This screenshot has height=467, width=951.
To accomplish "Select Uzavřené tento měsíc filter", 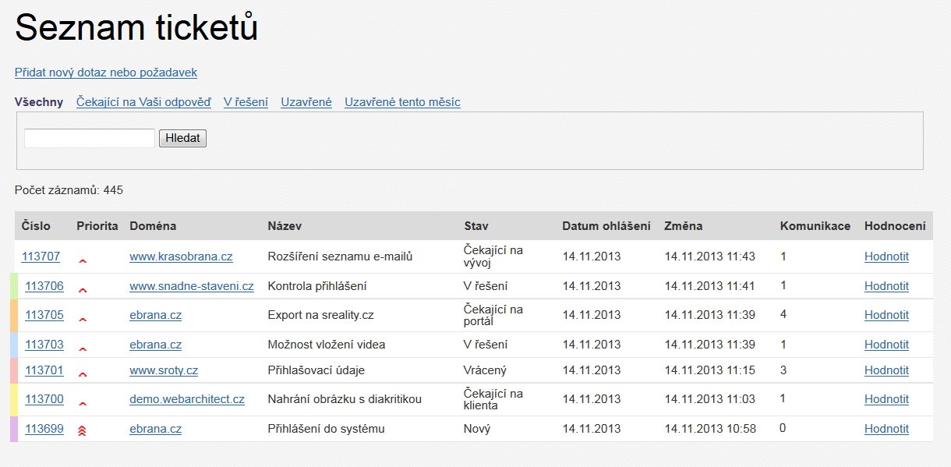I will tap(402, 102).
